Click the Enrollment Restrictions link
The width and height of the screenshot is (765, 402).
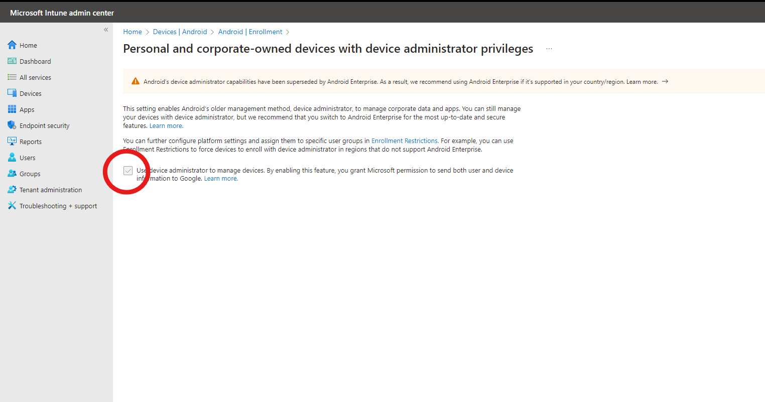tap(405, 141)
